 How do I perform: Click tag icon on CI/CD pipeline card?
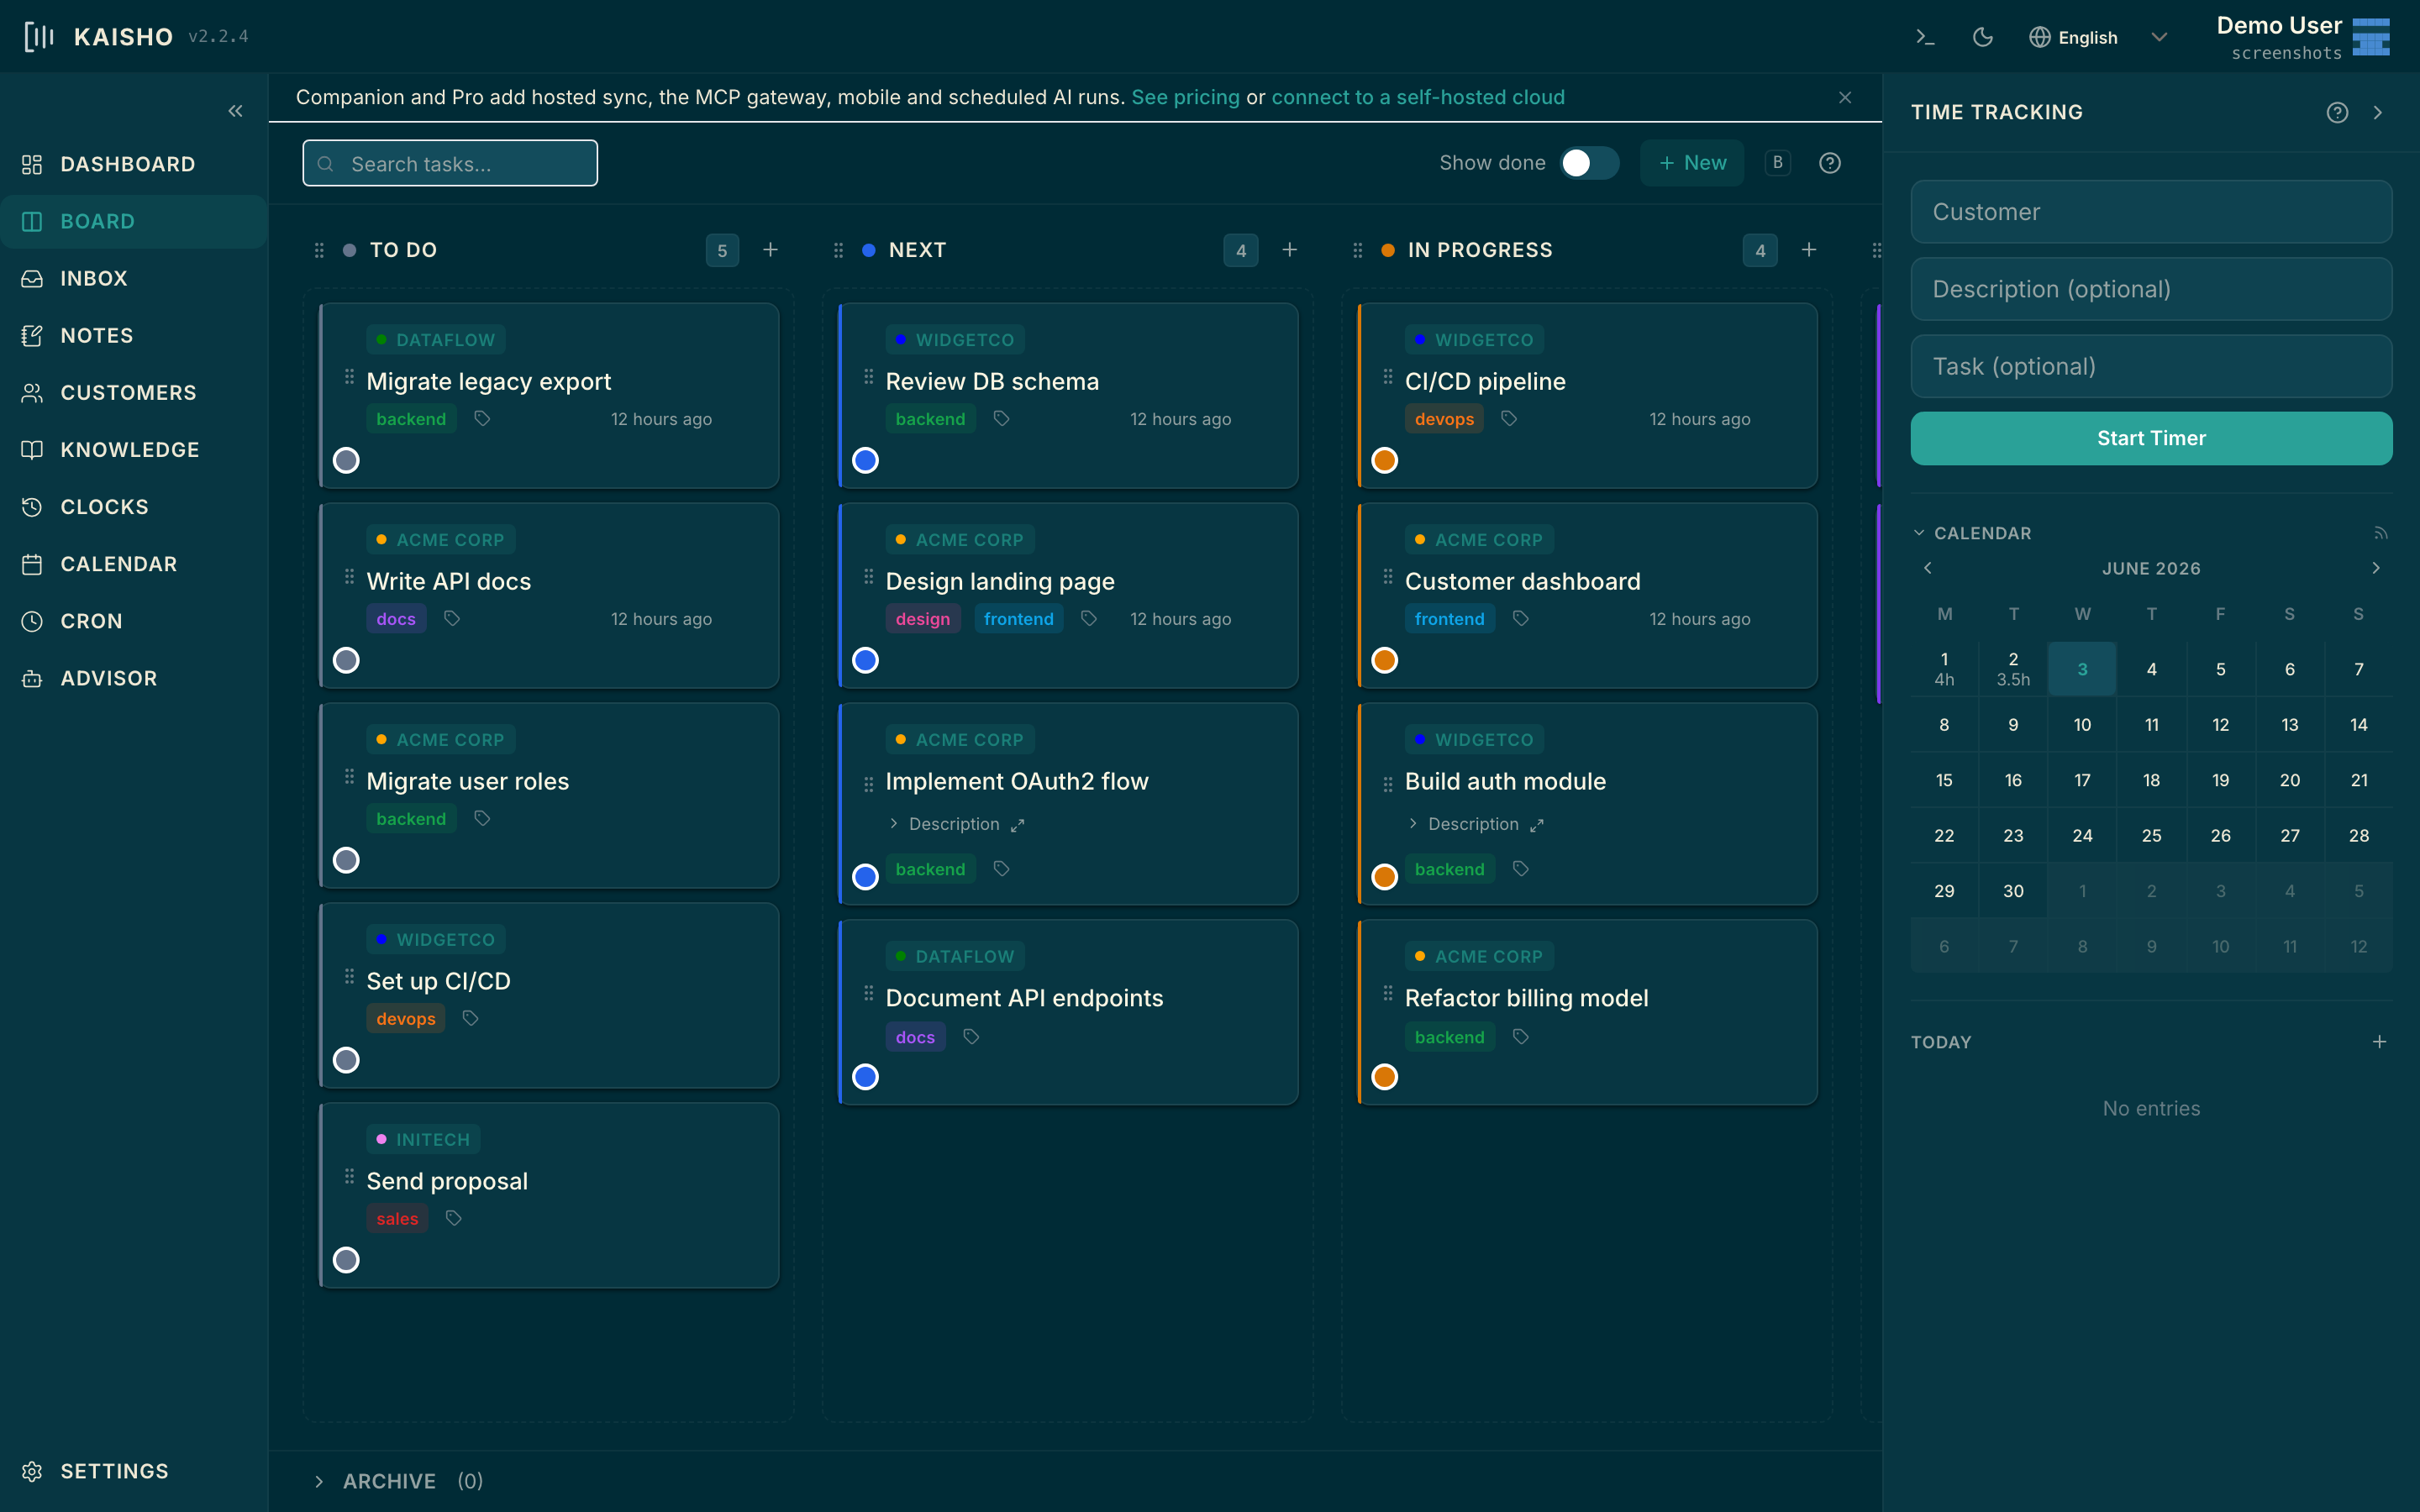click(x=1509, y=419)
